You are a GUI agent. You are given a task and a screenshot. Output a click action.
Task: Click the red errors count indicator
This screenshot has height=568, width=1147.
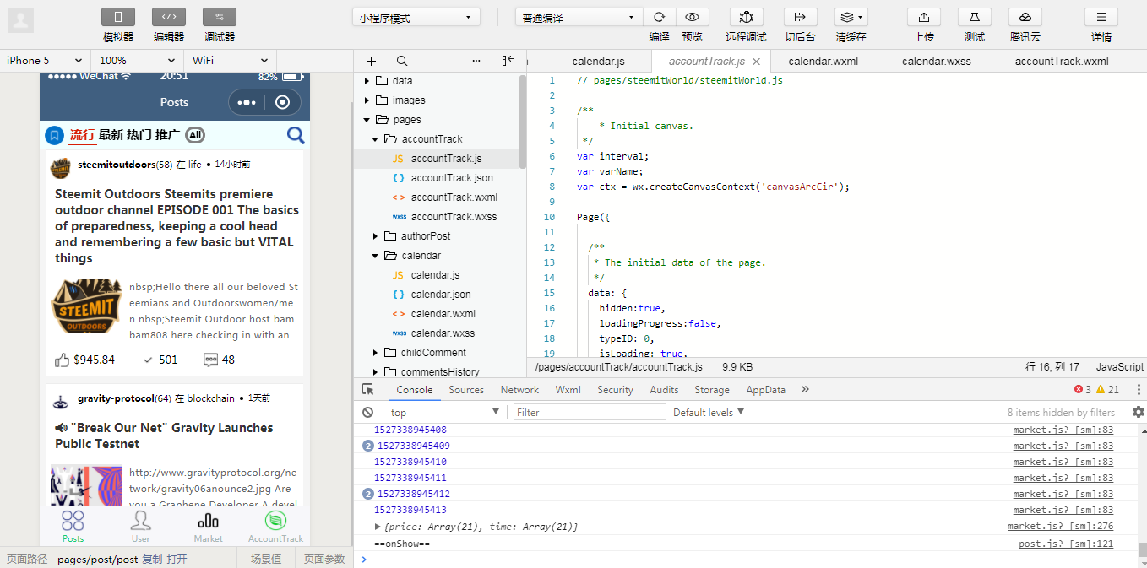pos(1082,389)
